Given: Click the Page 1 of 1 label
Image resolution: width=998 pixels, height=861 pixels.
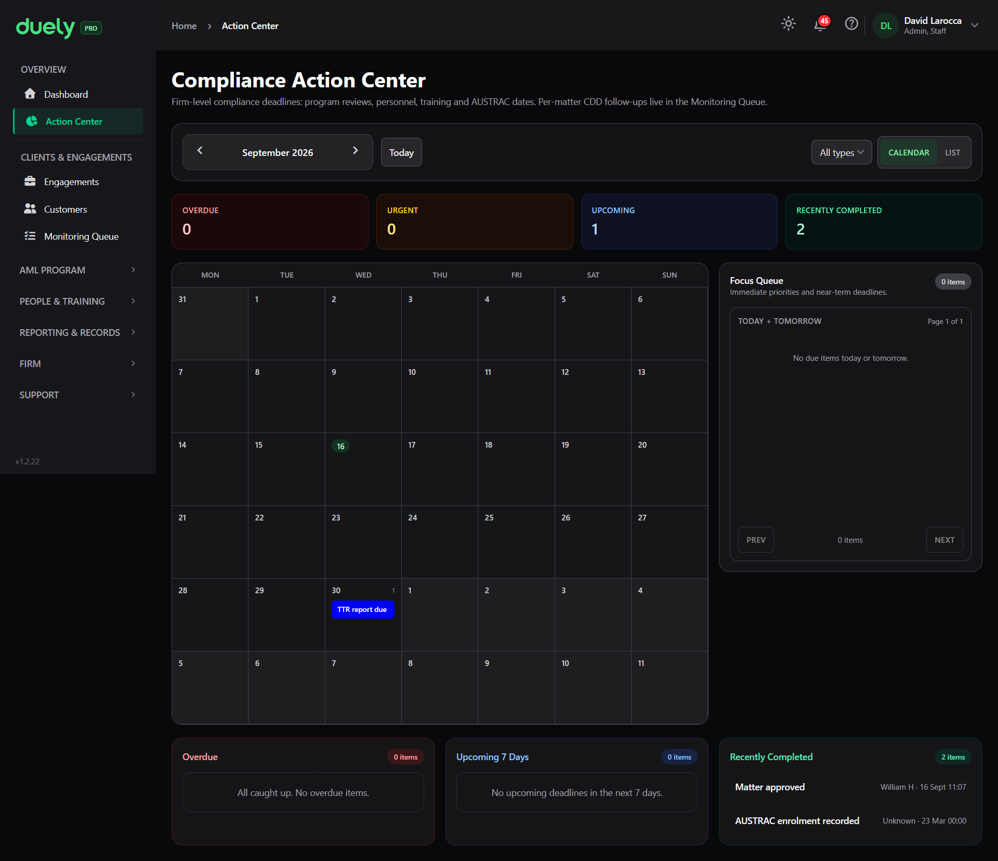Looking at the screenshot, I should [945, 321].
